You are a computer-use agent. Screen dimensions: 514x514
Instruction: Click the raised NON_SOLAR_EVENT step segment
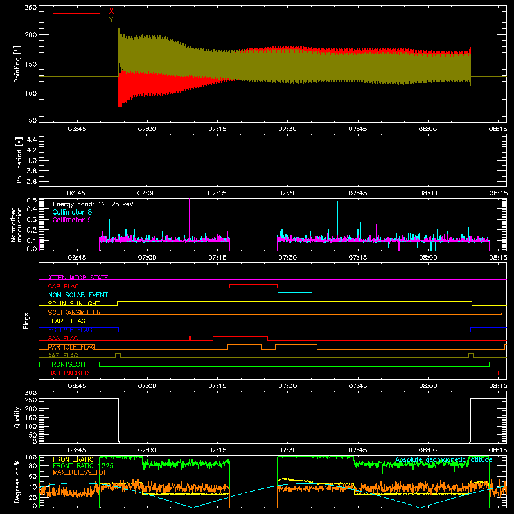[295, 293]
